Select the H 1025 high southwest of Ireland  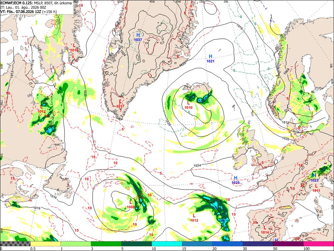(x=235, y=180)
